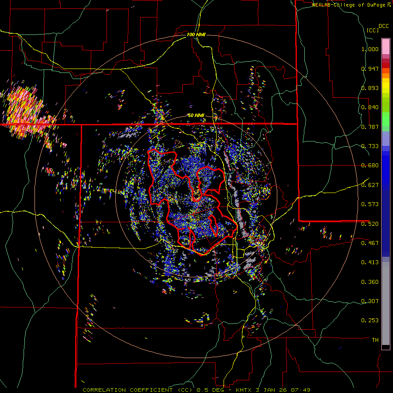Screen dimensions: 393x393
Task: Click the 0.627 scale value
Action: pyautogui.click(x=370, y=185)
